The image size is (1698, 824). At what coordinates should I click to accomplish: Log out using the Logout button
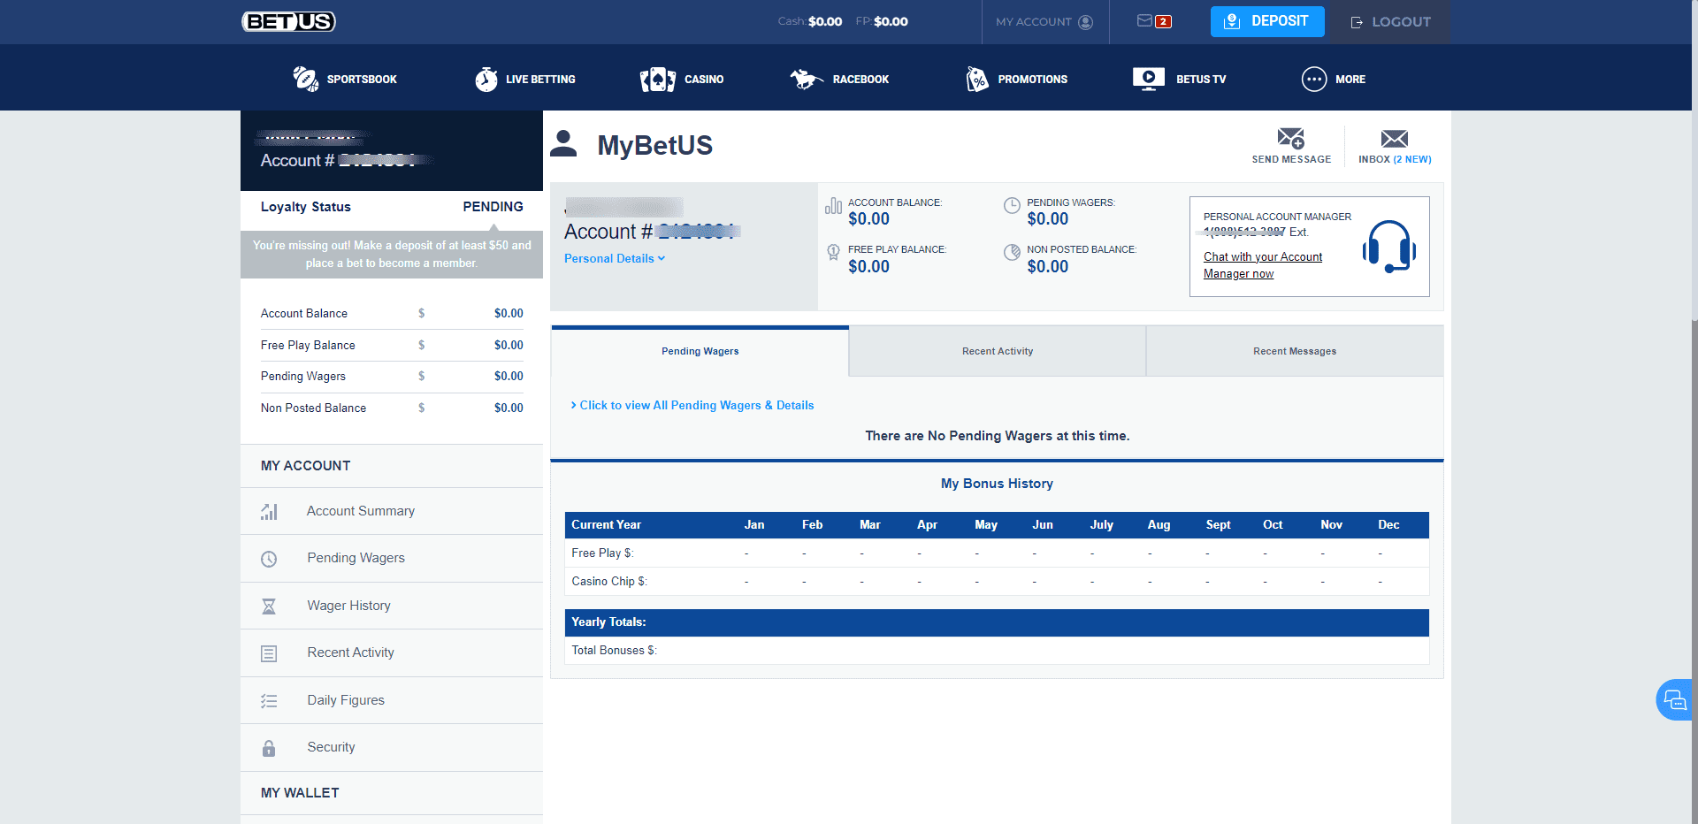(1389, 22)
